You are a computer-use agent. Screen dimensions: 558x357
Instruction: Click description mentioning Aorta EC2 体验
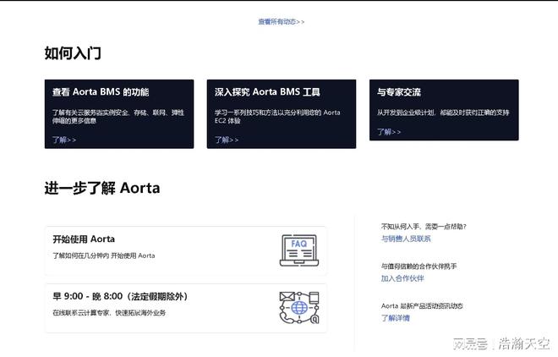[x=277, y=117]
